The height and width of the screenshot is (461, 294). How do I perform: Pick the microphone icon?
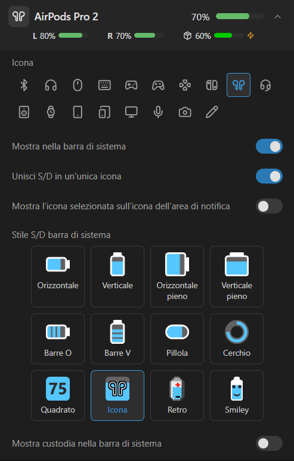158,112
